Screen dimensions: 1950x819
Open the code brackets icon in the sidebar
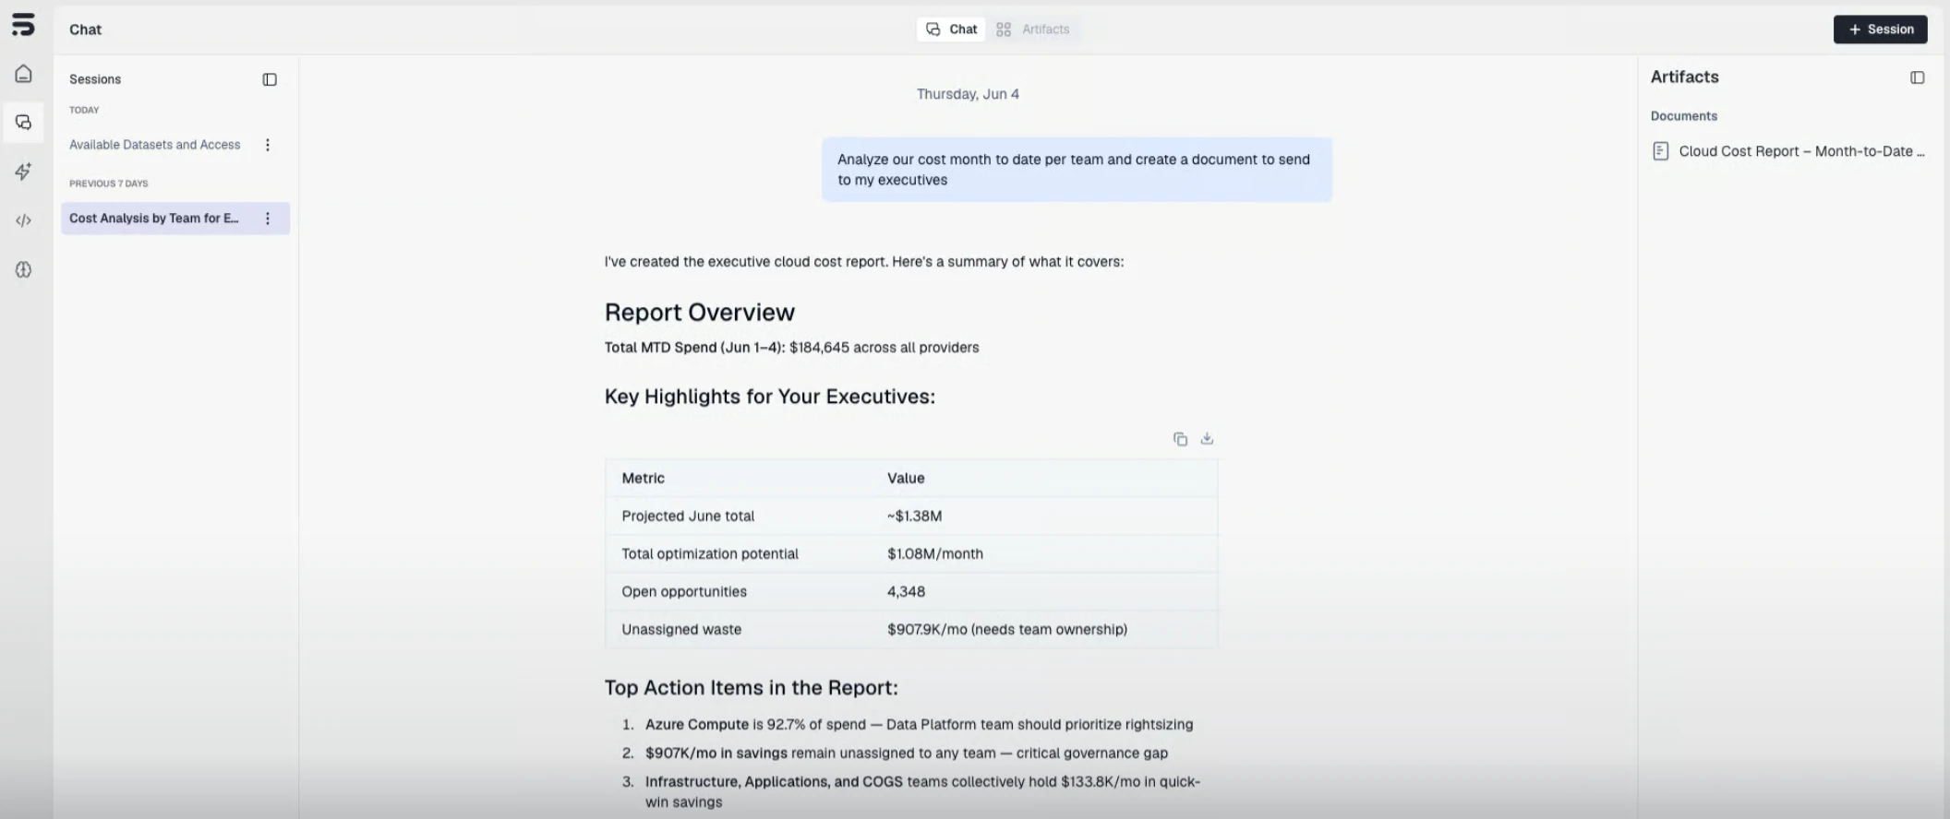[x=23, y=220]
